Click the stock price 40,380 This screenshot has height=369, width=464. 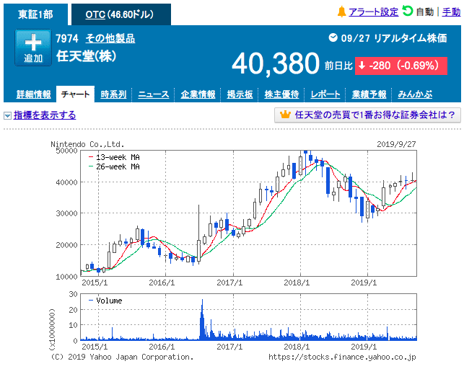[276, 63]
